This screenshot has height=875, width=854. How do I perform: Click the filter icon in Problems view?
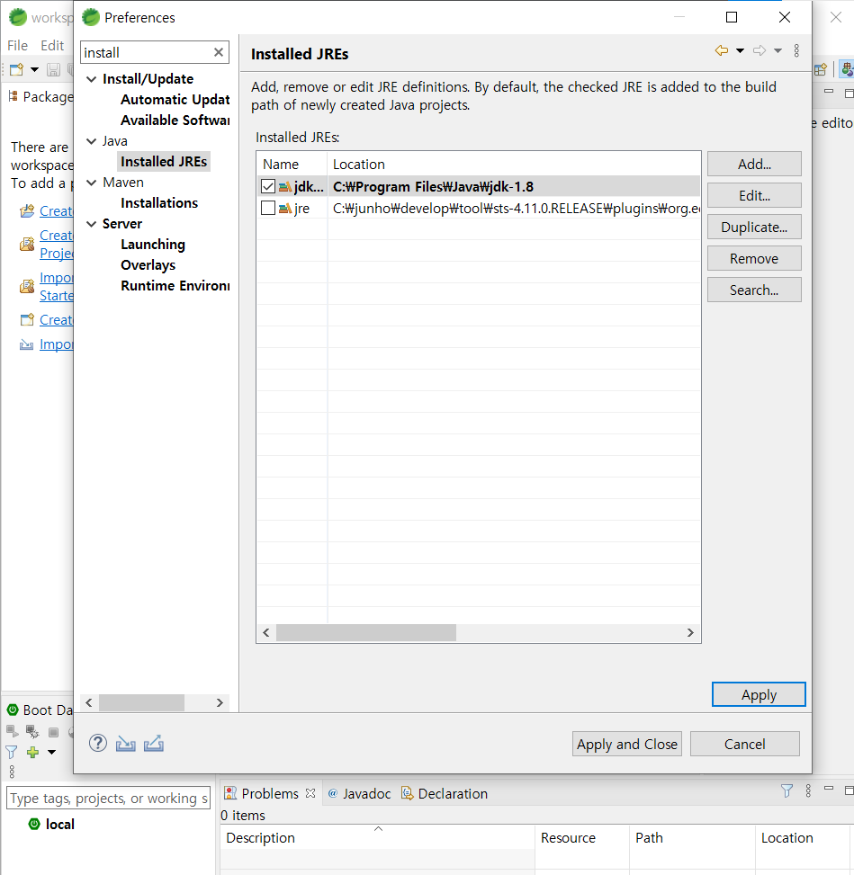[787, 790]
